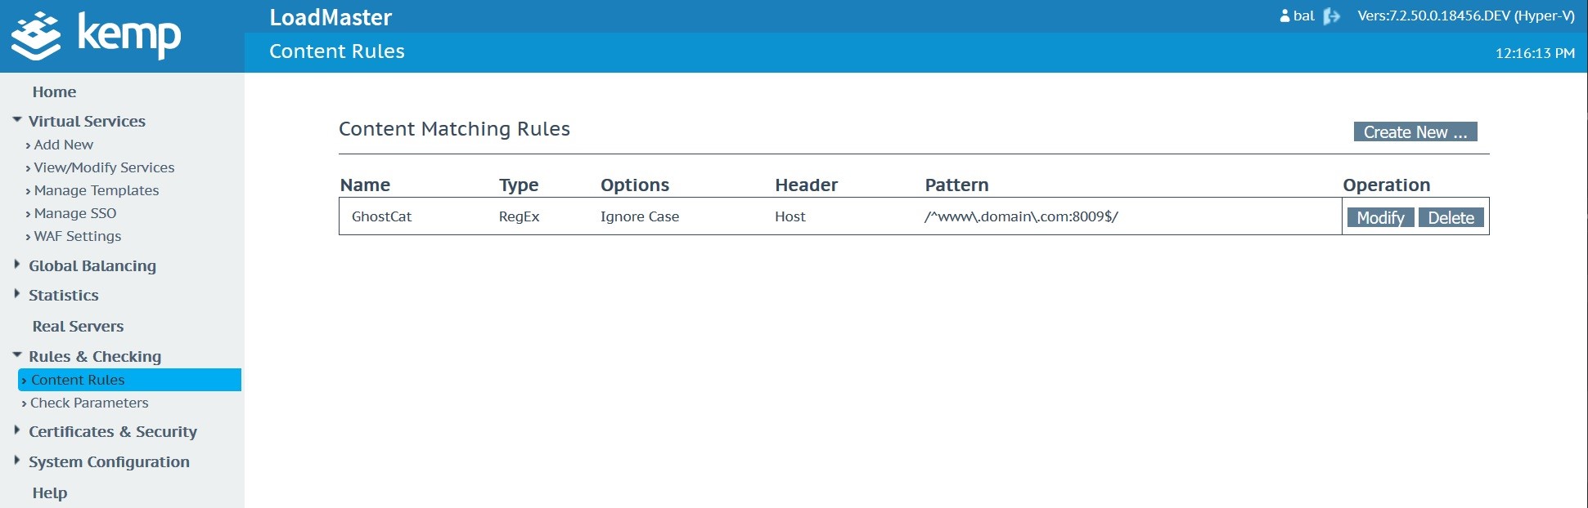
Task: Go to the Home menu item
Action: pos(54,92)
